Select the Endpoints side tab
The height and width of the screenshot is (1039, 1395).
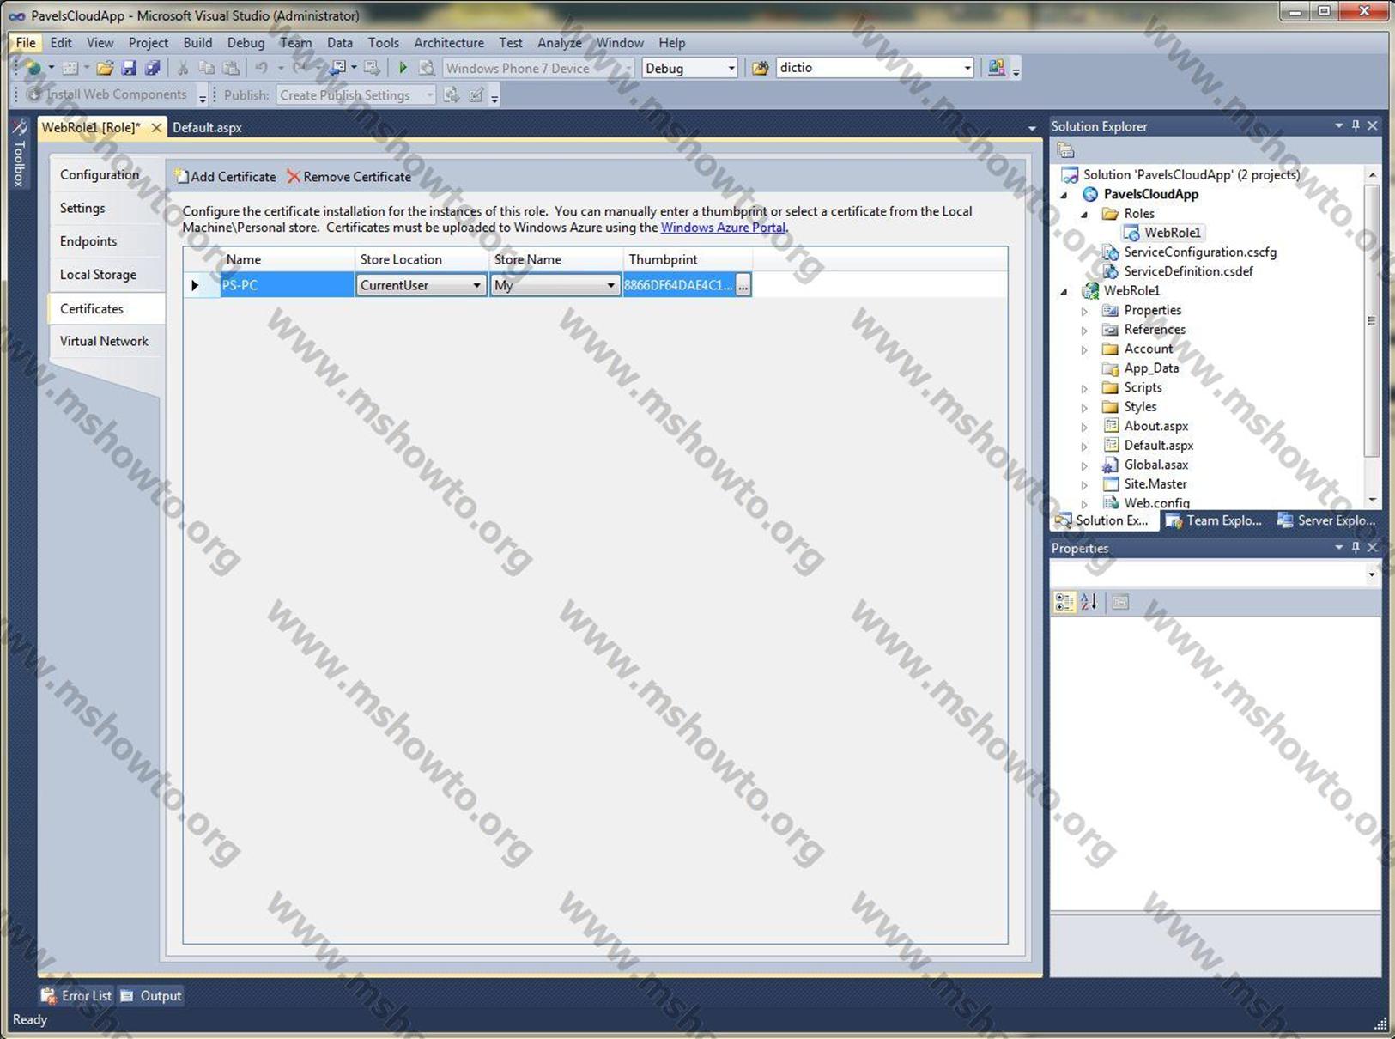pyautogui.click(x=88, y=242)
